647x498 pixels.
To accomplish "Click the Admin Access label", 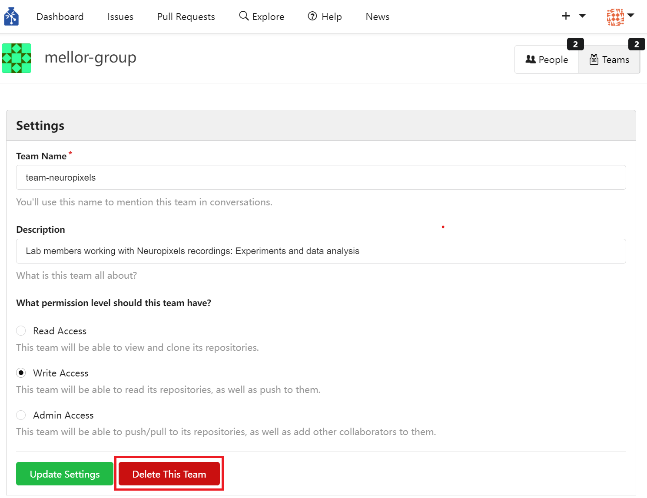I will [63, 415].
